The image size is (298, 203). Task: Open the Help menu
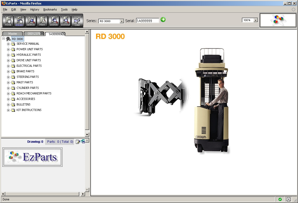74,9
